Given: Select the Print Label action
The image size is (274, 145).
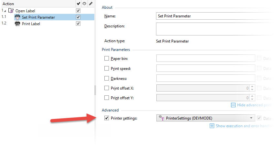Looking at the screenshot, I should [x=31, y=24].
